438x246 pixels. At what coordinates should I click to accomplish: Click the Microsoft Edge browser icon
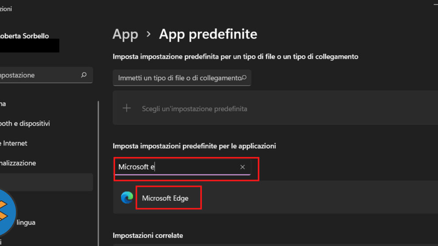[127, 198]
